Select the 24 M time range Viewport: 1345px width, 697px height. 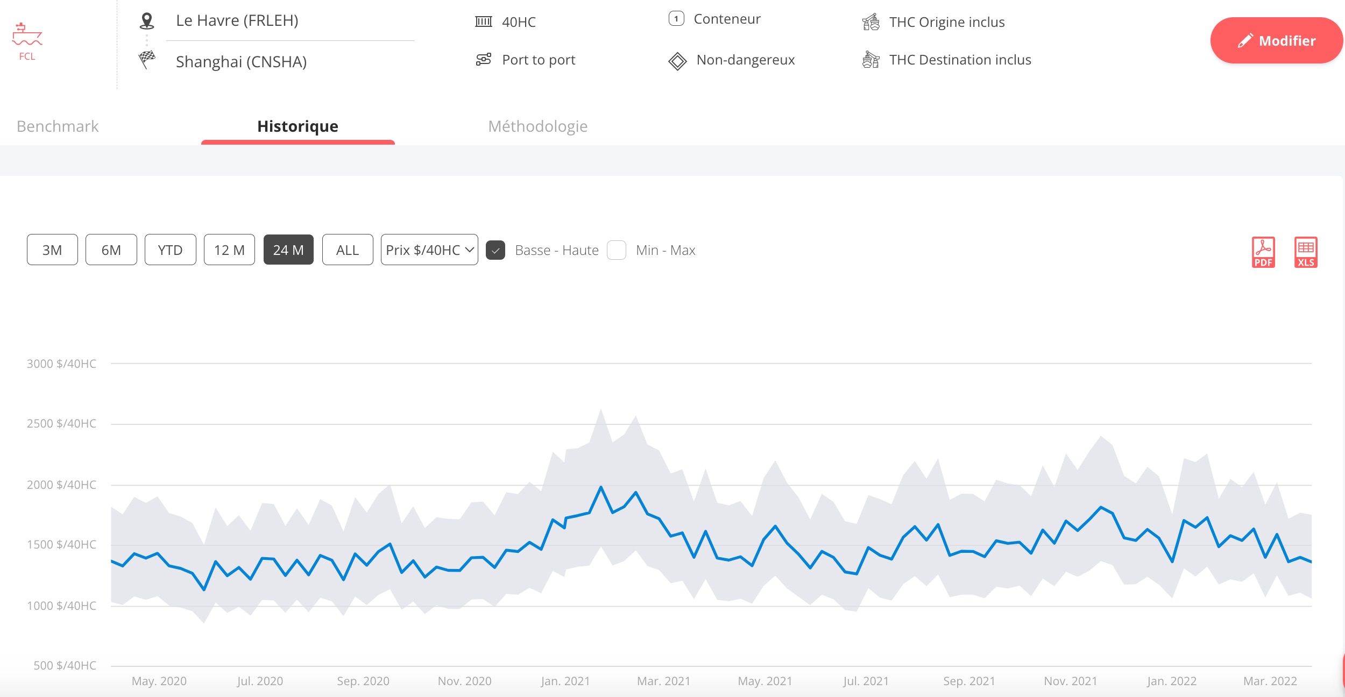[x=288, y=250]
